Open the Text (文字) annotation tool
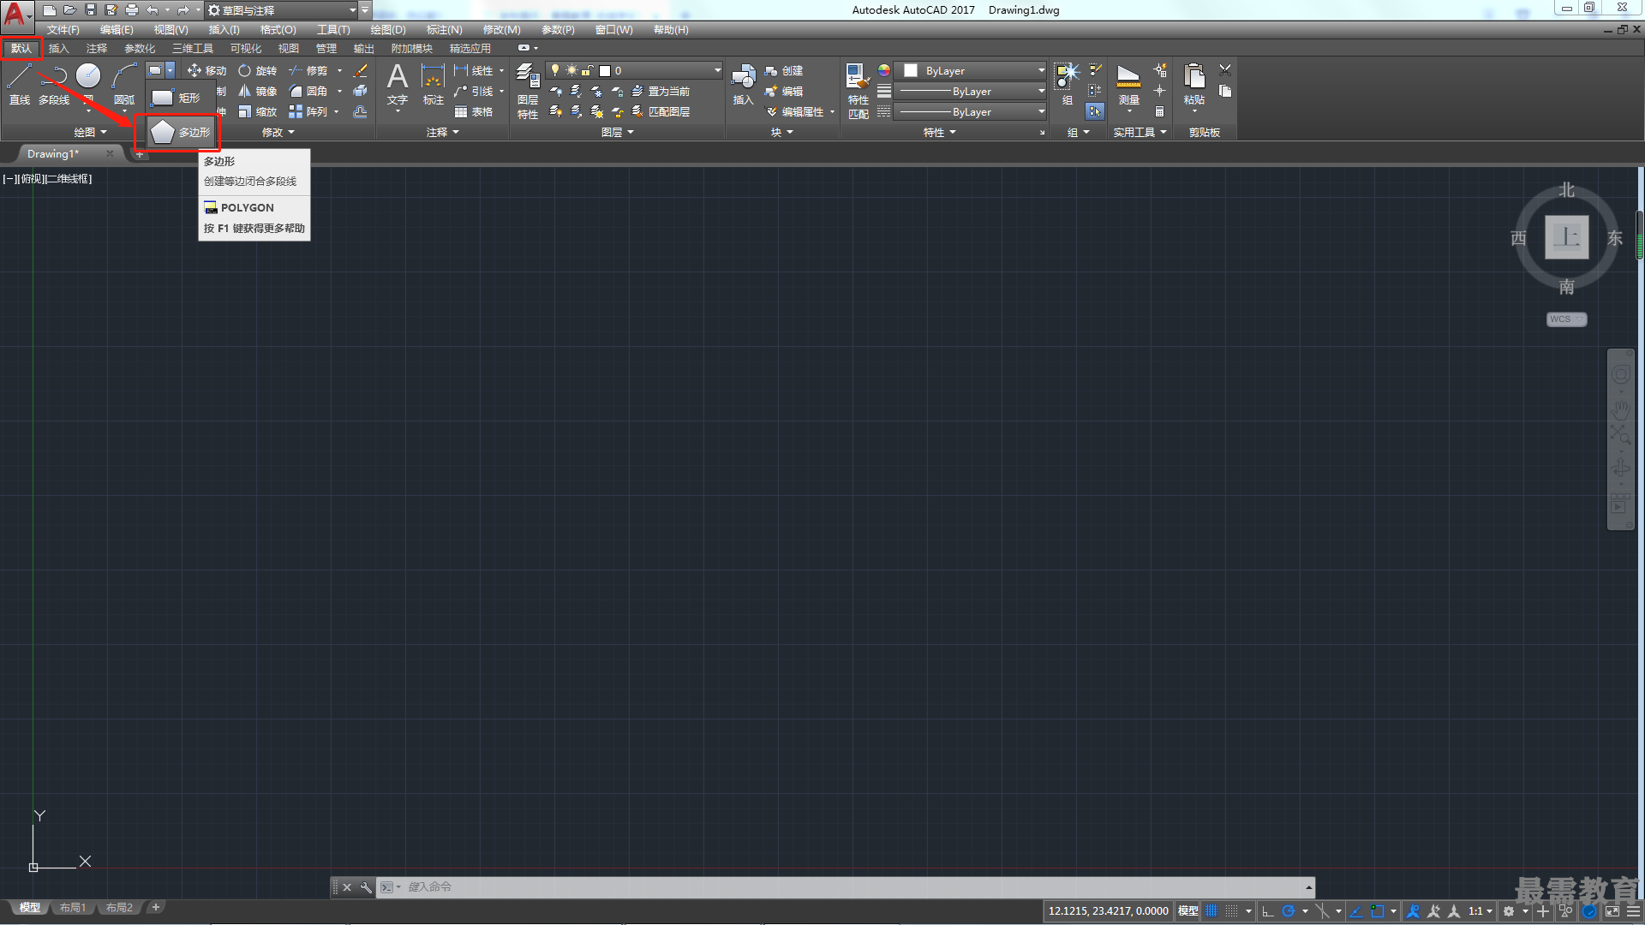Screen dimensions: 1645x925 point(398,85)
